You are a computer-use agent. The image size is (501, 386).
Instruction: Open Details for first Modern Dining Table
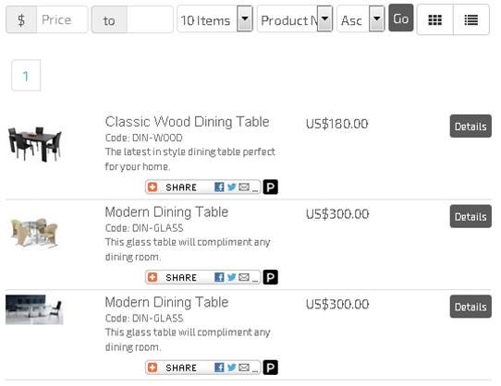[x=470, y=216]
